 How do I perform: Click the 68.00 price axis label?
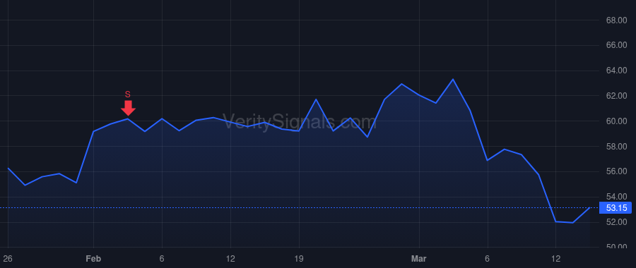tap(616, 20)
